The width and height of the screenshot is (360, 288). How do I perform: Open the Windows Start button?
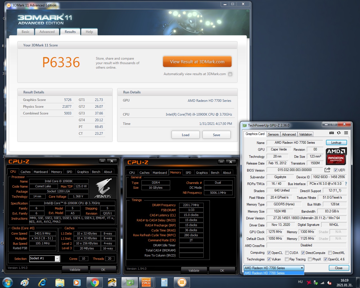pos(8,282)
